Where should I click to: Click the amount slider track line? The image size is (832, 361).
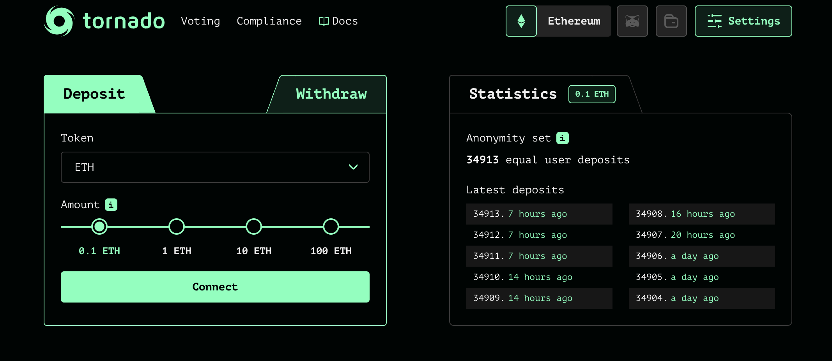point(215,227)
